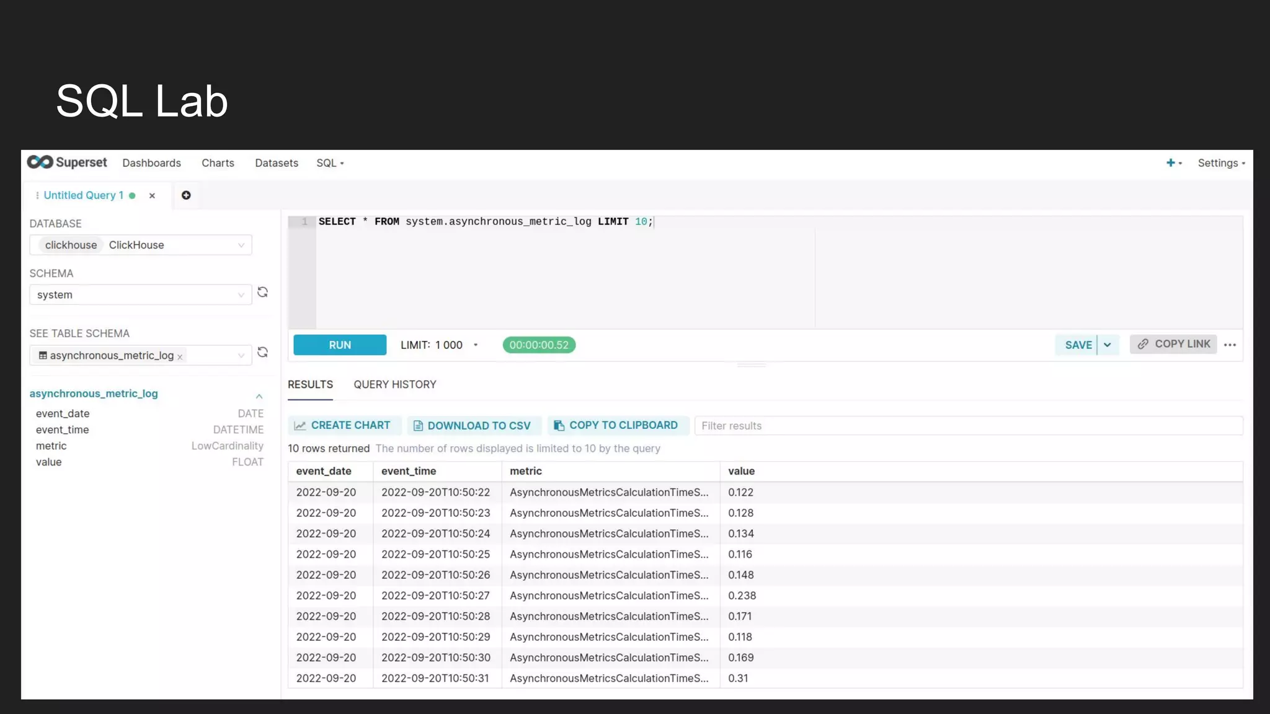The width and height of the screenshot is (1270, 714).
Task: Switch to the Query History tab
Action: coord(394,384)
